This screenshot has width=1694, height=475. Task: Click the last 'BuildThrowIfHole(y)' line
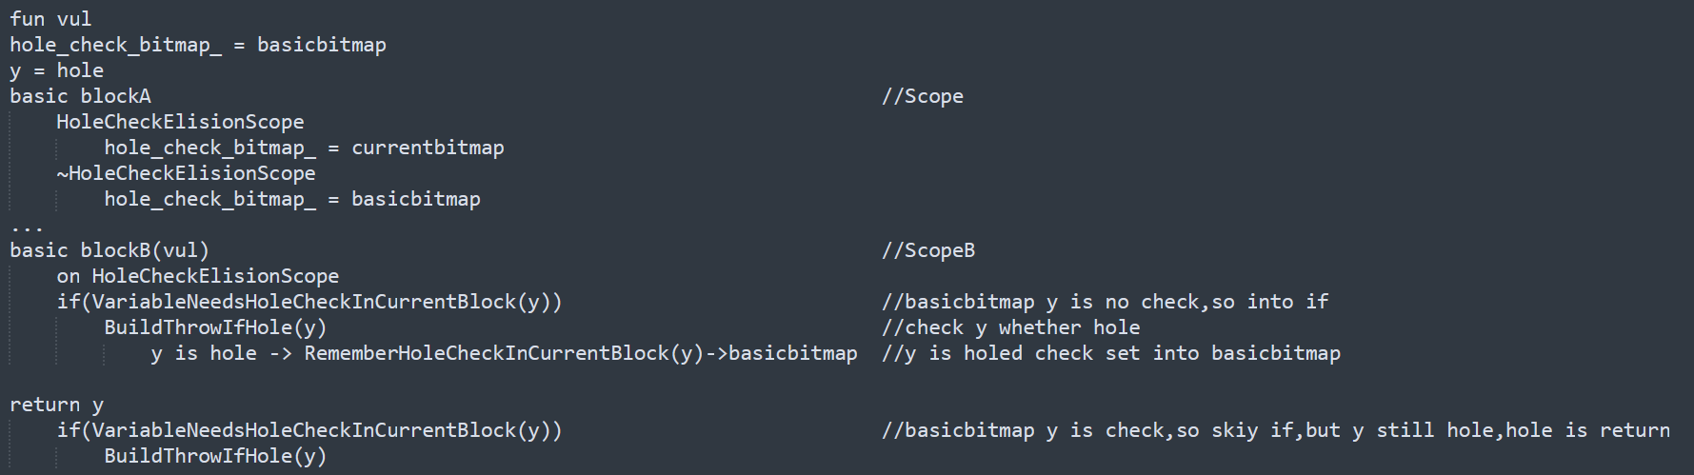215,456
